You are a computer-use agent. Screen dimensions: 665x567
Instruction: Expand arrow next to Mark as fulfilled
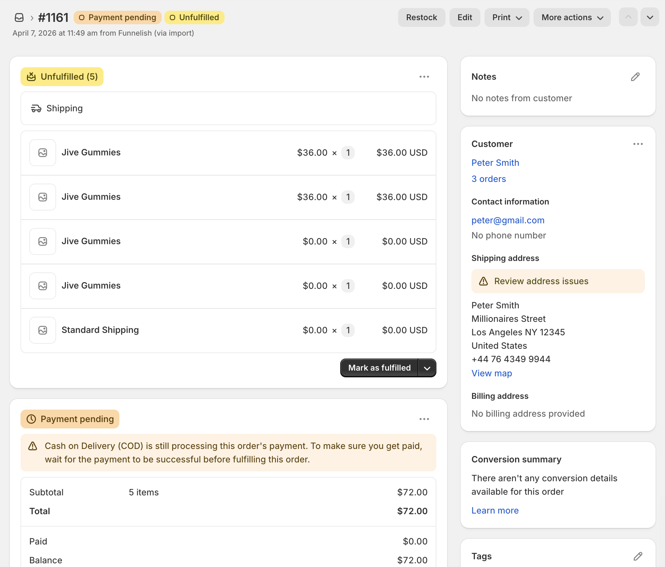click(x=427, y=368)
